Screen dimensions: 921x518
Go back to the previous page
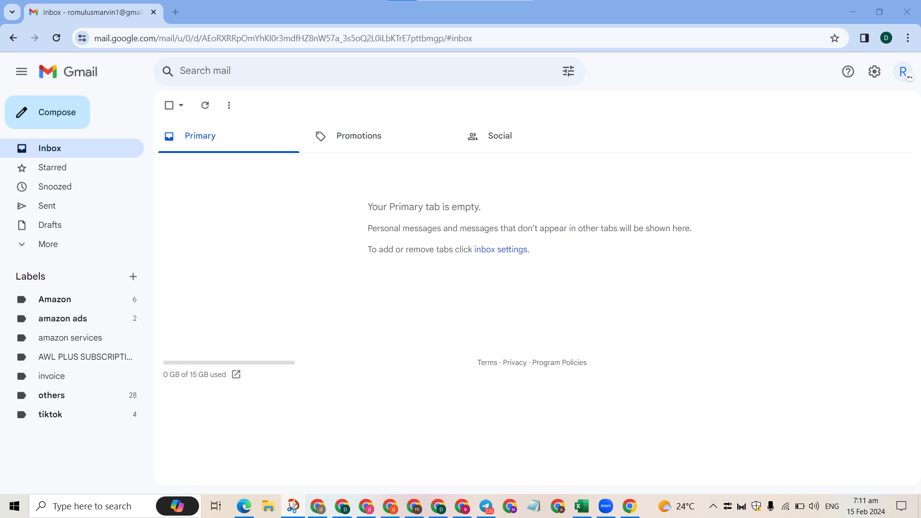pyautogui.click(x=13, y=38)
